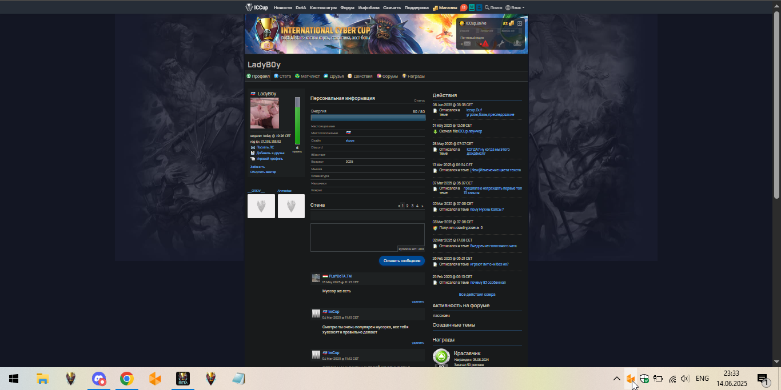This screenshot has width=781, height=390.
Task: Click the Все действия юзера link
Action: tap(477, 295)
